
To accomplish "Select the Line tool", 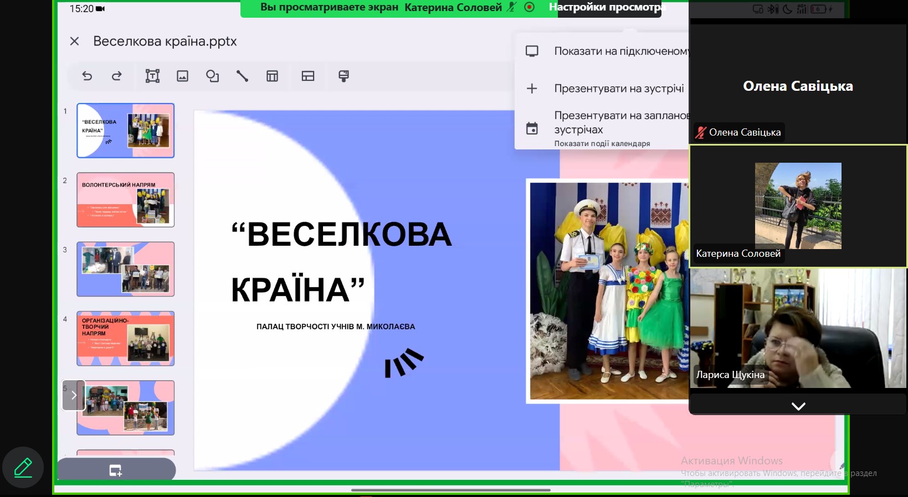I will tap(242, 76).
